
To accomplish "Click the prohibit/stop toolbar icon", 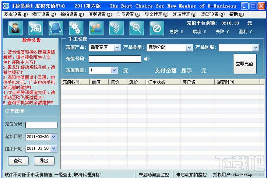I will click(157, 28).
